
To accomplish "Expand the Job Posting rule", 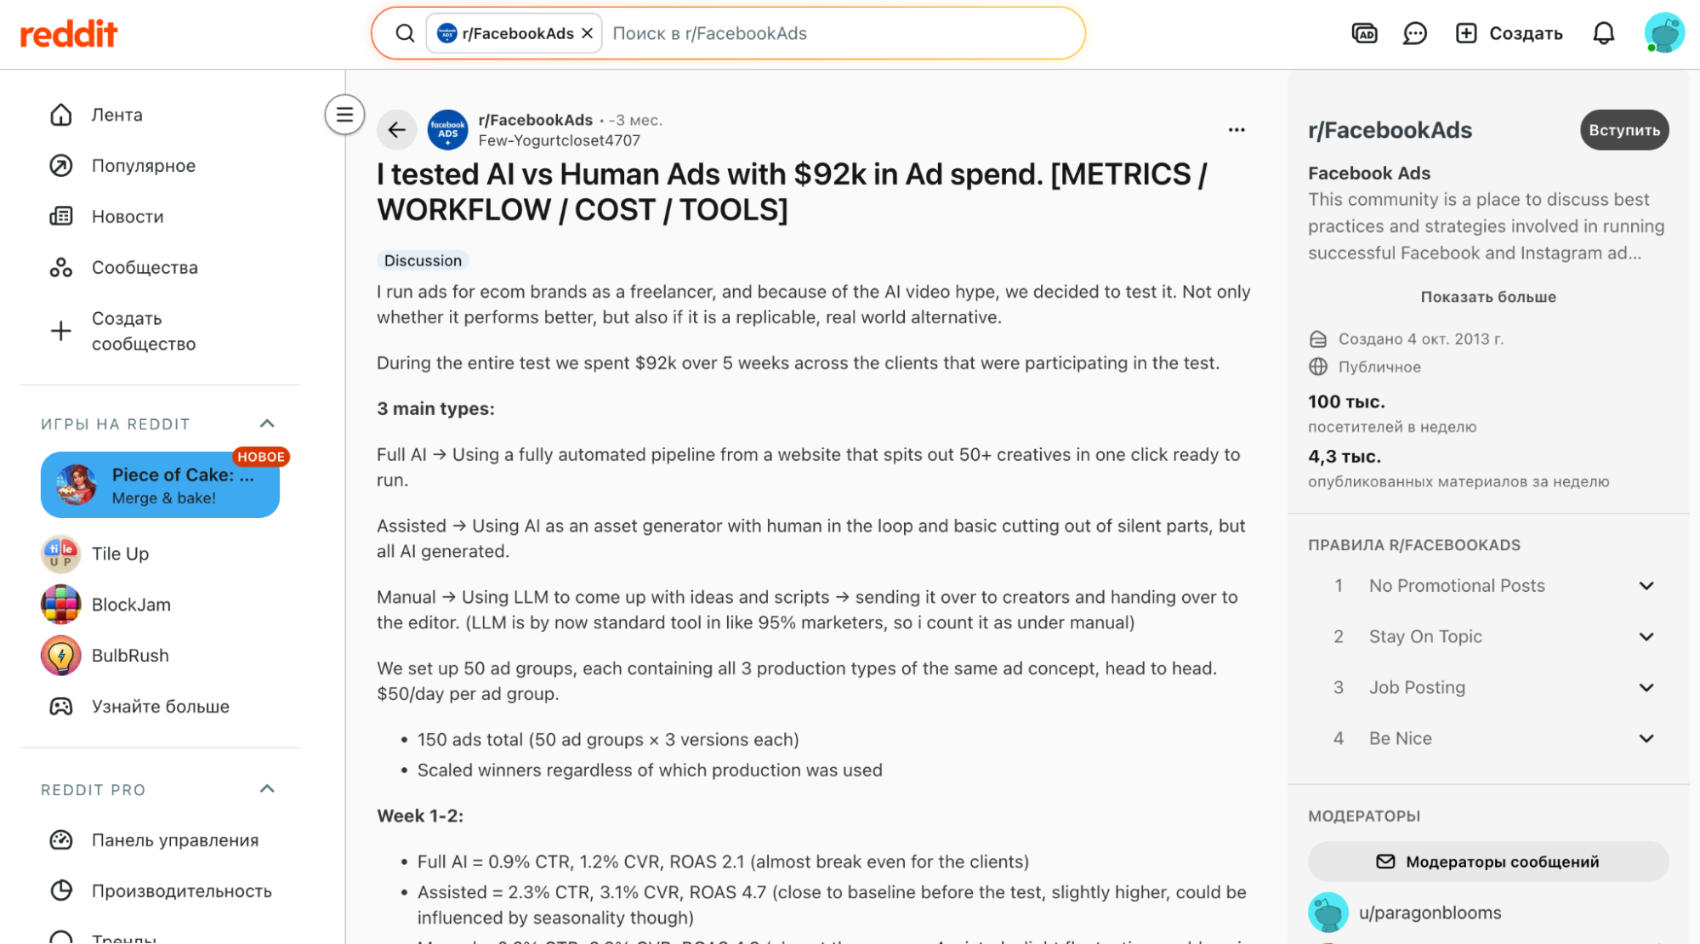I will click(x=1488, y=688).
